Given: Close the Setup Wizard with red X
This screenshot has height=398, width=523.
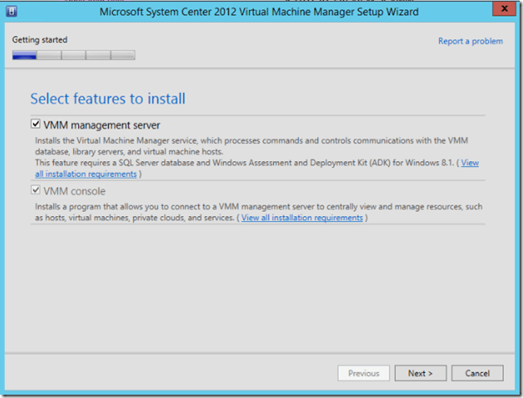Looking at the screenshot, I should (500, 11).
